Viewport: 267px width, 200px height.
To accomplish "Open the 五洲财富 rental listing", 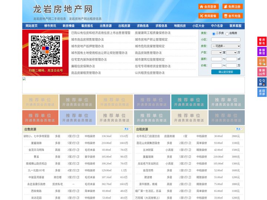I will point(148,150).
